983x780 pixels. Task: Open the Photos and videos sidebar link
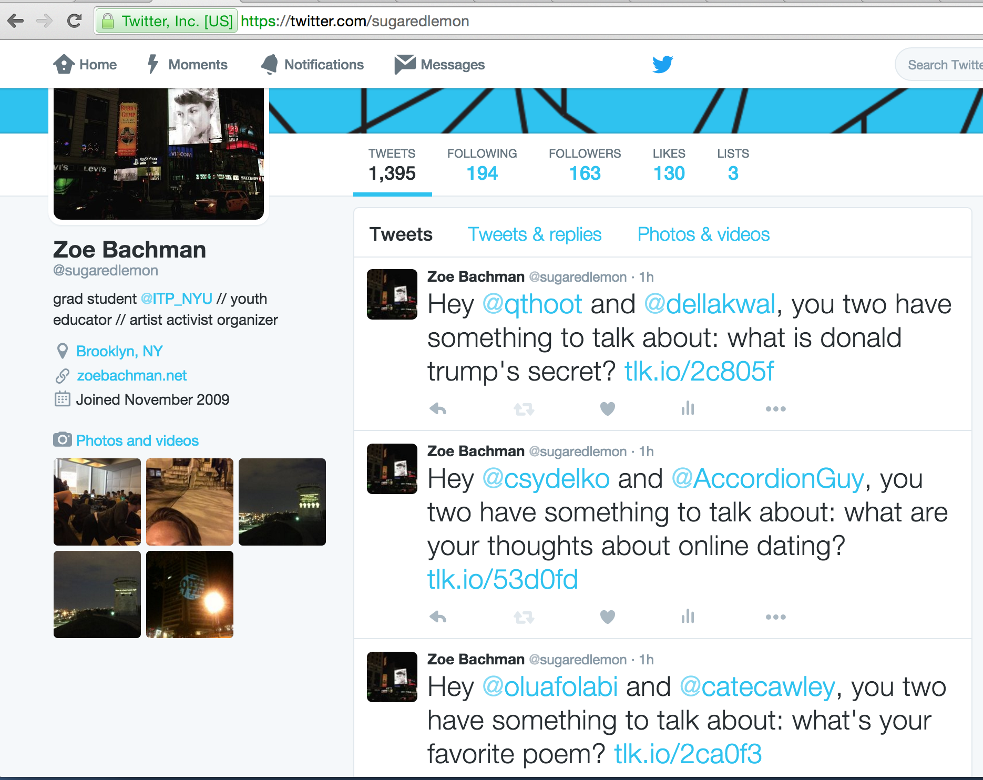point(137,440)
